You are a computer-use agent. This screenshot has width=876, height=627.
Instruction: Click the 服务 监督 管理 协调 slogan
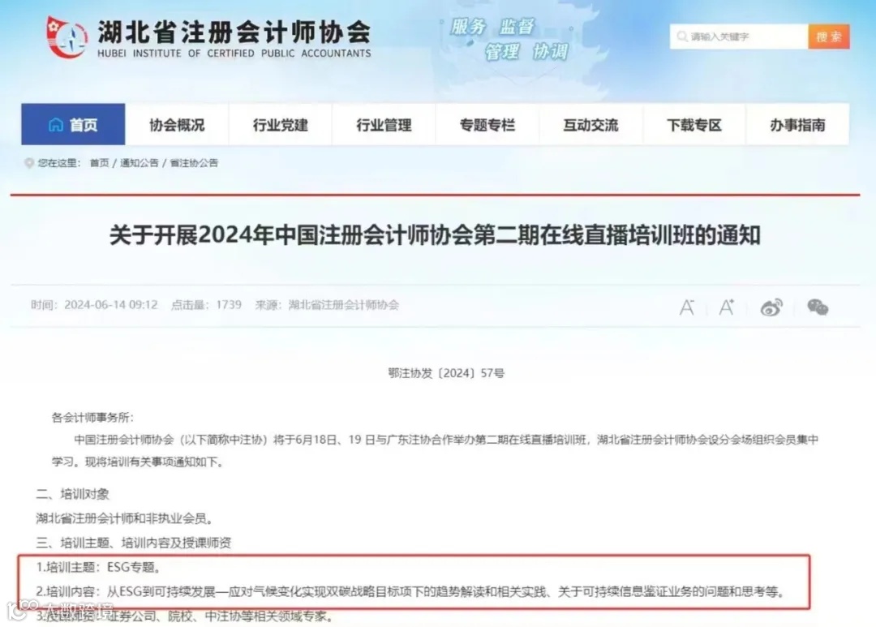509,39
